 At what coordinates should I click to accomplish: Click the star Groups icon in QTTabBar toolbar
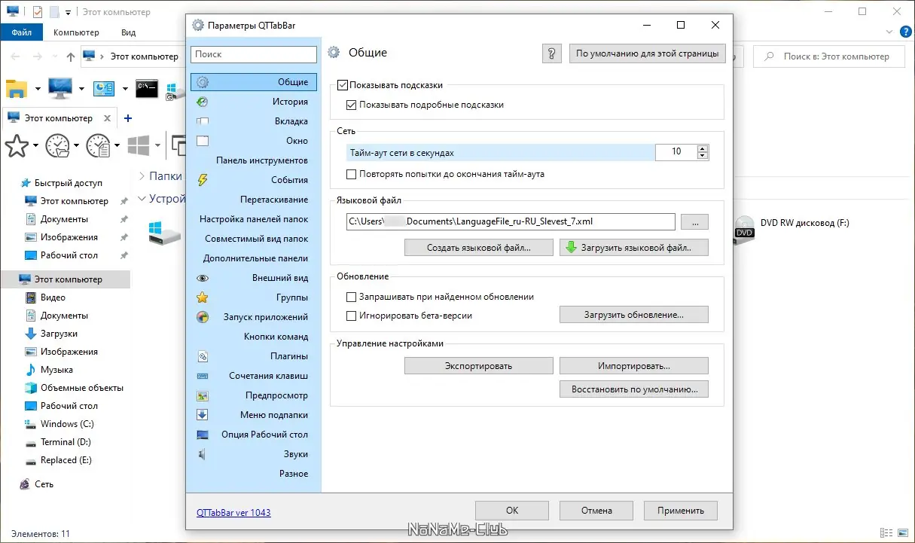click(17, 145)
